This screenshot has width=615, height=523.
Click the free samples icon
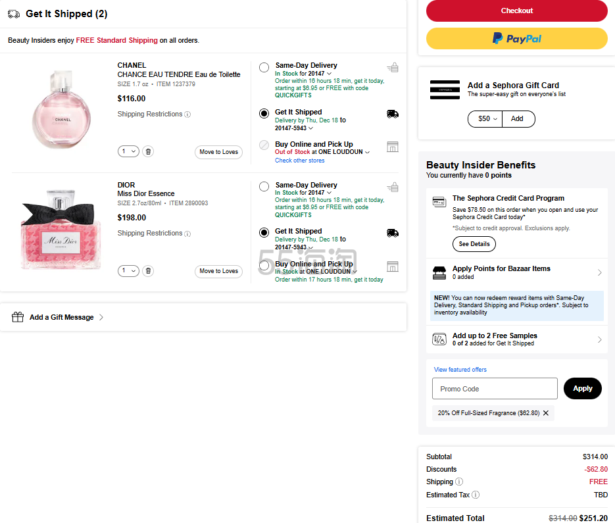click(x=439, y=339)
